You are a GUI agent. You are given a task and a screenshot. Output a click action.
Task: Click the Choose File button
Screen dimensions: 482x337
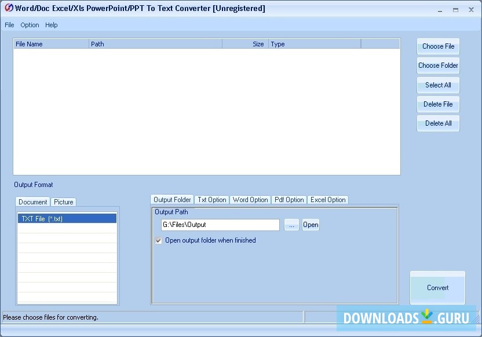tap(438, 46)
